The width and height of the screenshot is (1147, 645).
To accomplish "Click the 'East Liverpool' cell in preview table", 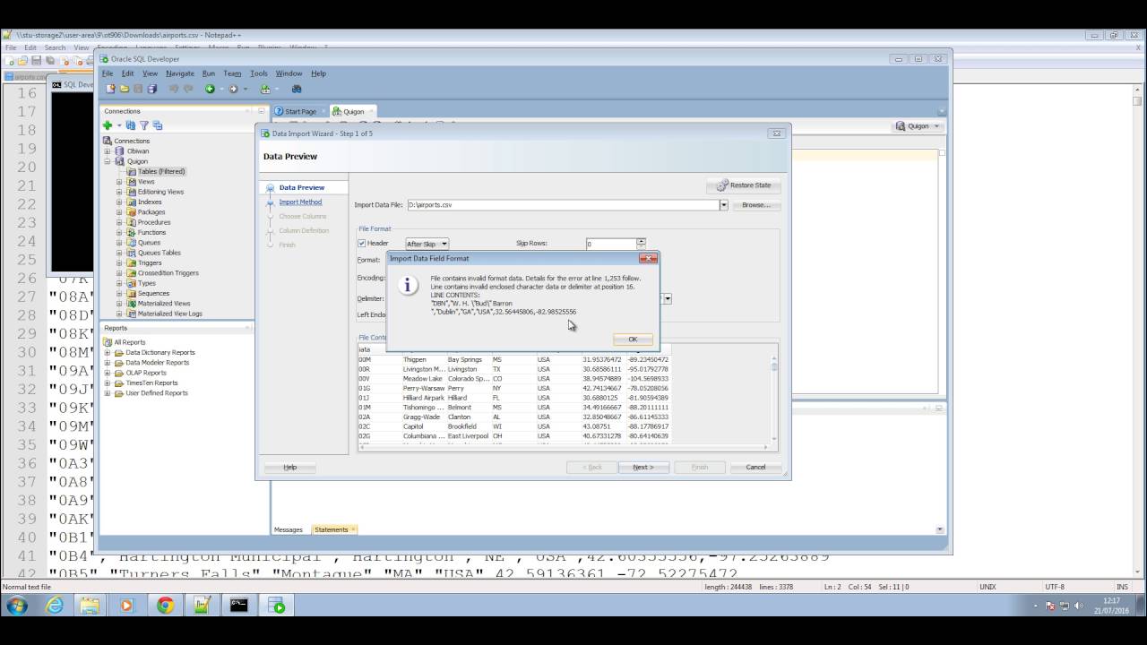I will point(468,436).
